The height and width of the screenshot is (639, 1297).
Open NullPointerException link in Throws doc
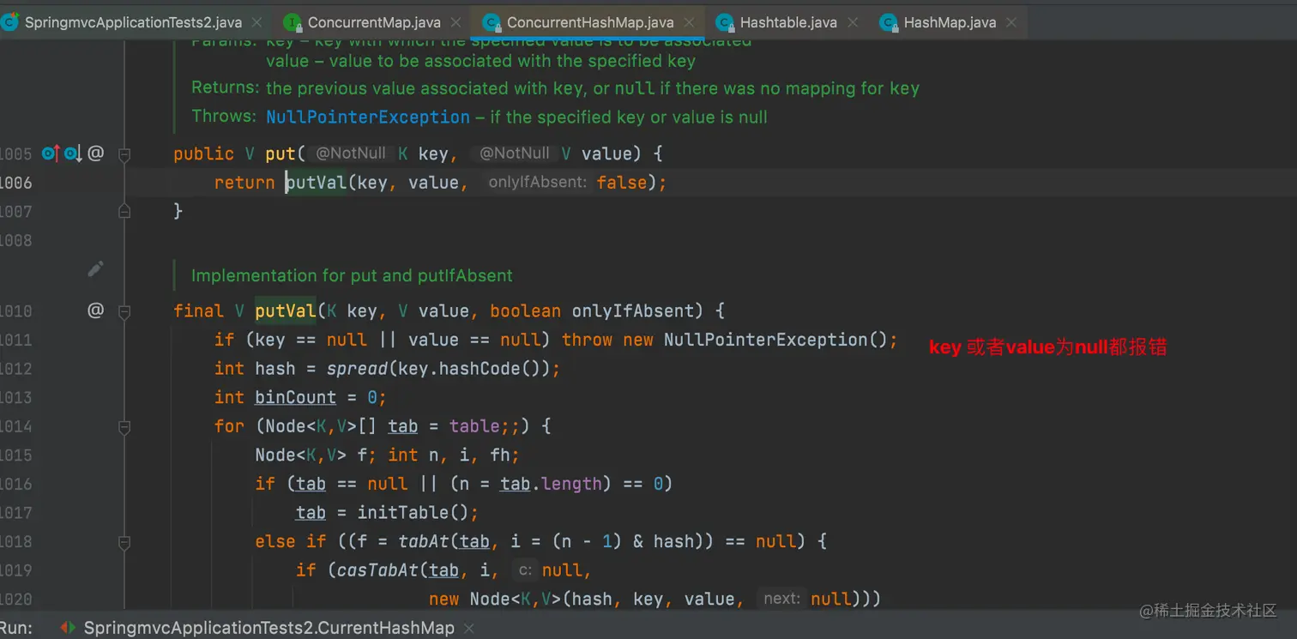coord(368,118)
